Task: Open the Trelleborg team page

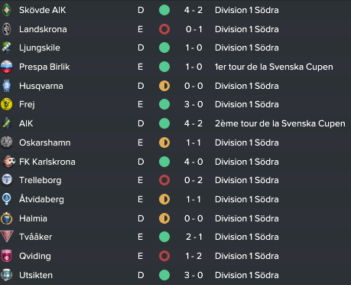Action: [x=41, y=180]
